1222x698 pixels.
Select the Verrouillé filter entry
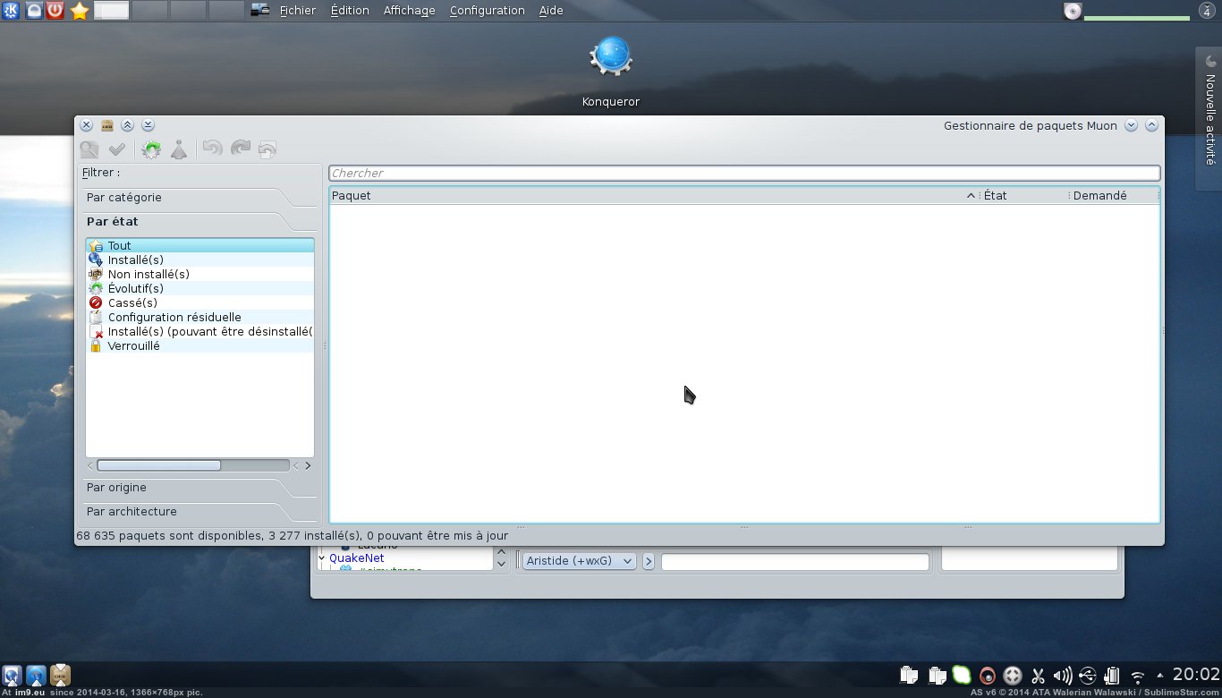pos(133,345)
